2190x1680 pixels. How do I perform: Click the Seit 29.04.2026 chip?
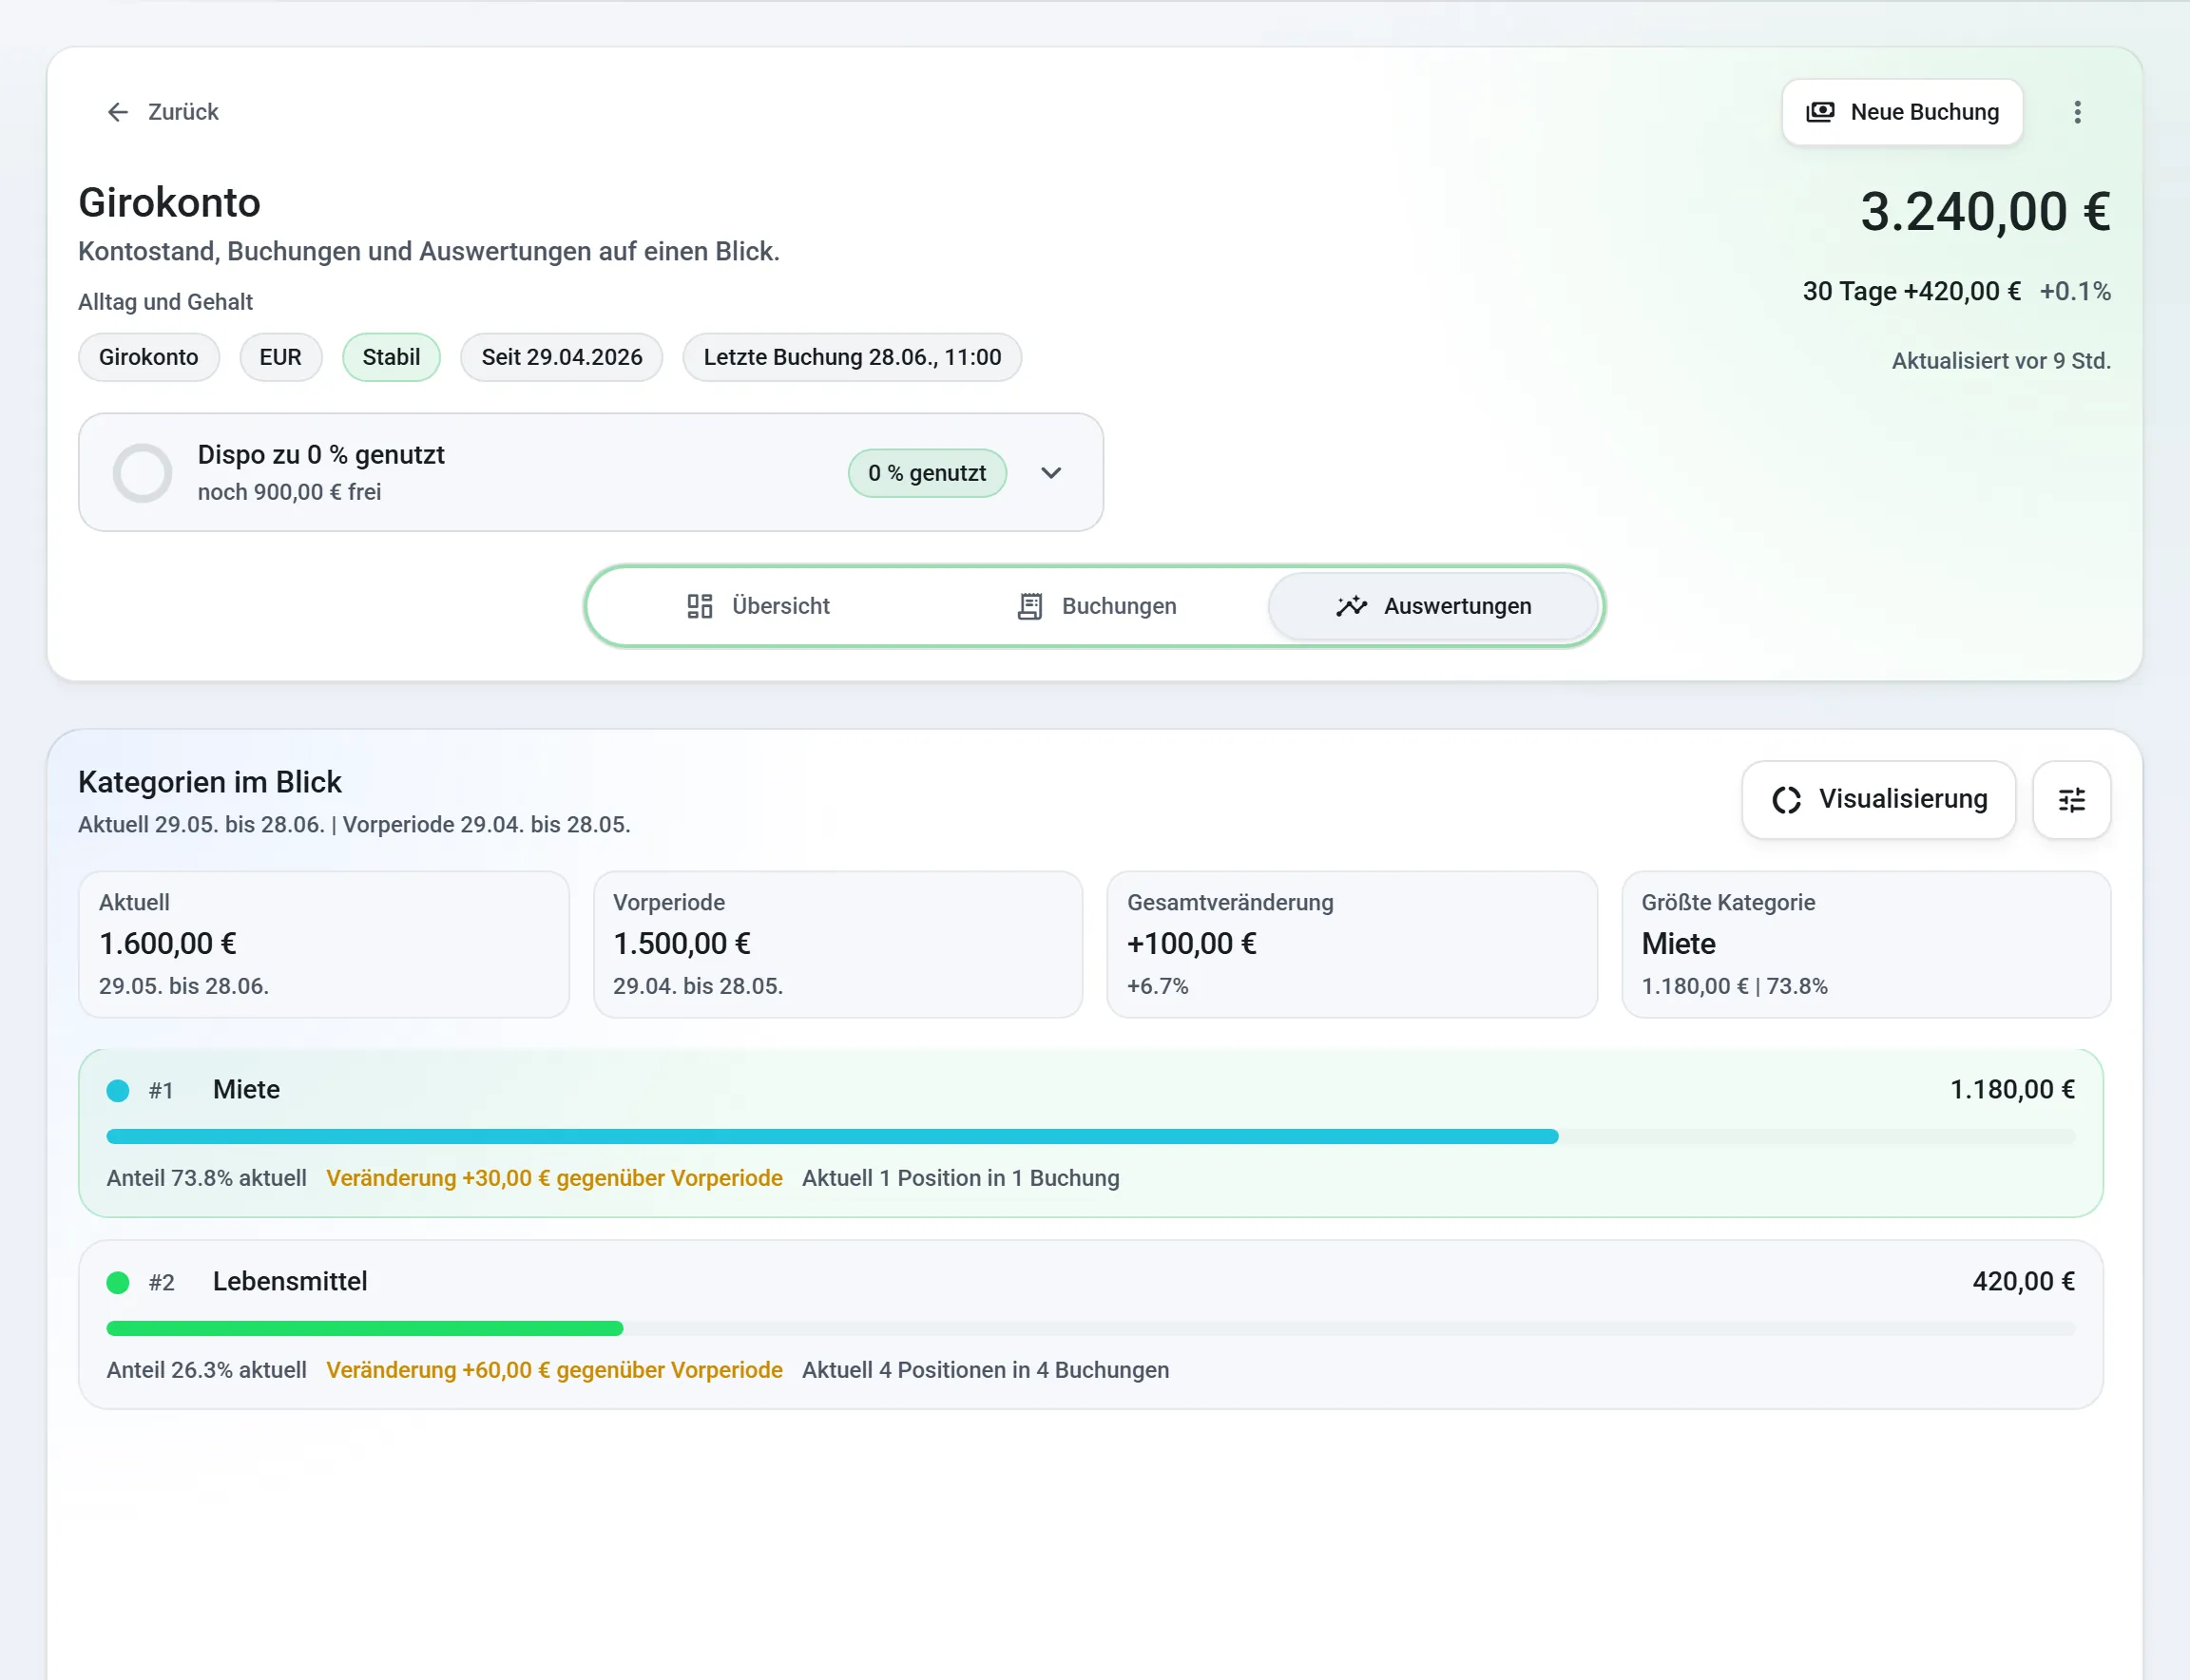pyautogui.click(x=561, y=357)
